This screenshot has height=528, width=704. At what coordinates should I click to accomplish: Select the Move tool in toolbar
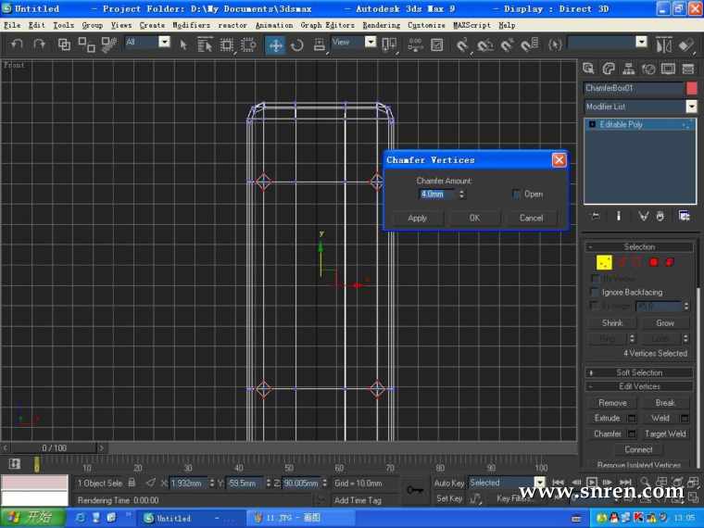[276, 44]
